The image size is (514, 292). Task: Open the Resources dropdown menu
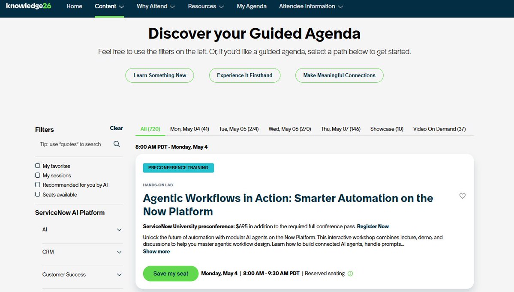pos(206,6)
